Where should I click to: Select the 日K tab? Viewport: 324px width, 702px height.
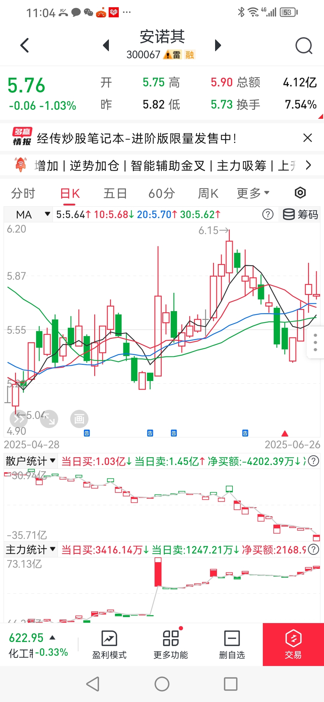70,193
